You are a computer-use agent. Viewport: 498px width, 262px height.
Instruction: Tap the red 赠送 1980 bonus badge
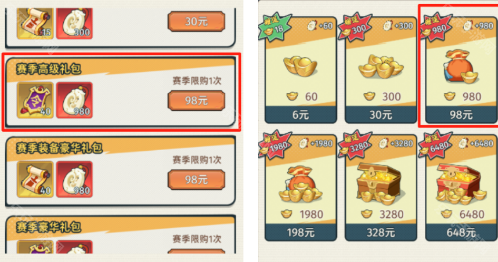pyautogui.click(x=275, y=145)
